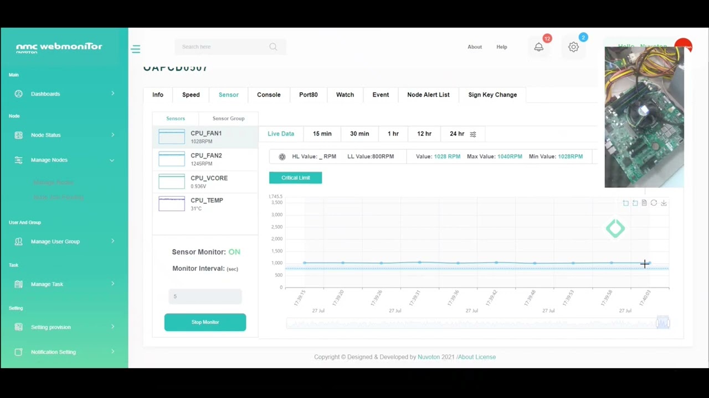Viewport: 709px width, 398px height.
Task: Expand the Dashboards menu chevron
Action: (112, 93)
